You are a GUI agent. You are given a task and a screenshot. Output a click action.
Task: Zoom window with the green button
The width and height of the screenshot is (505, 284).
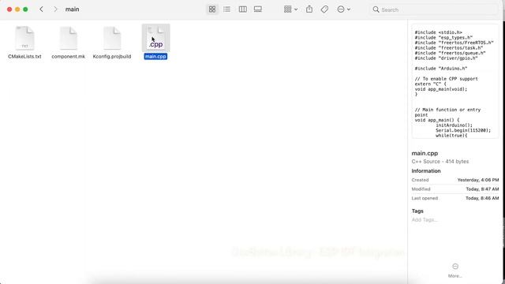[25, 9]
